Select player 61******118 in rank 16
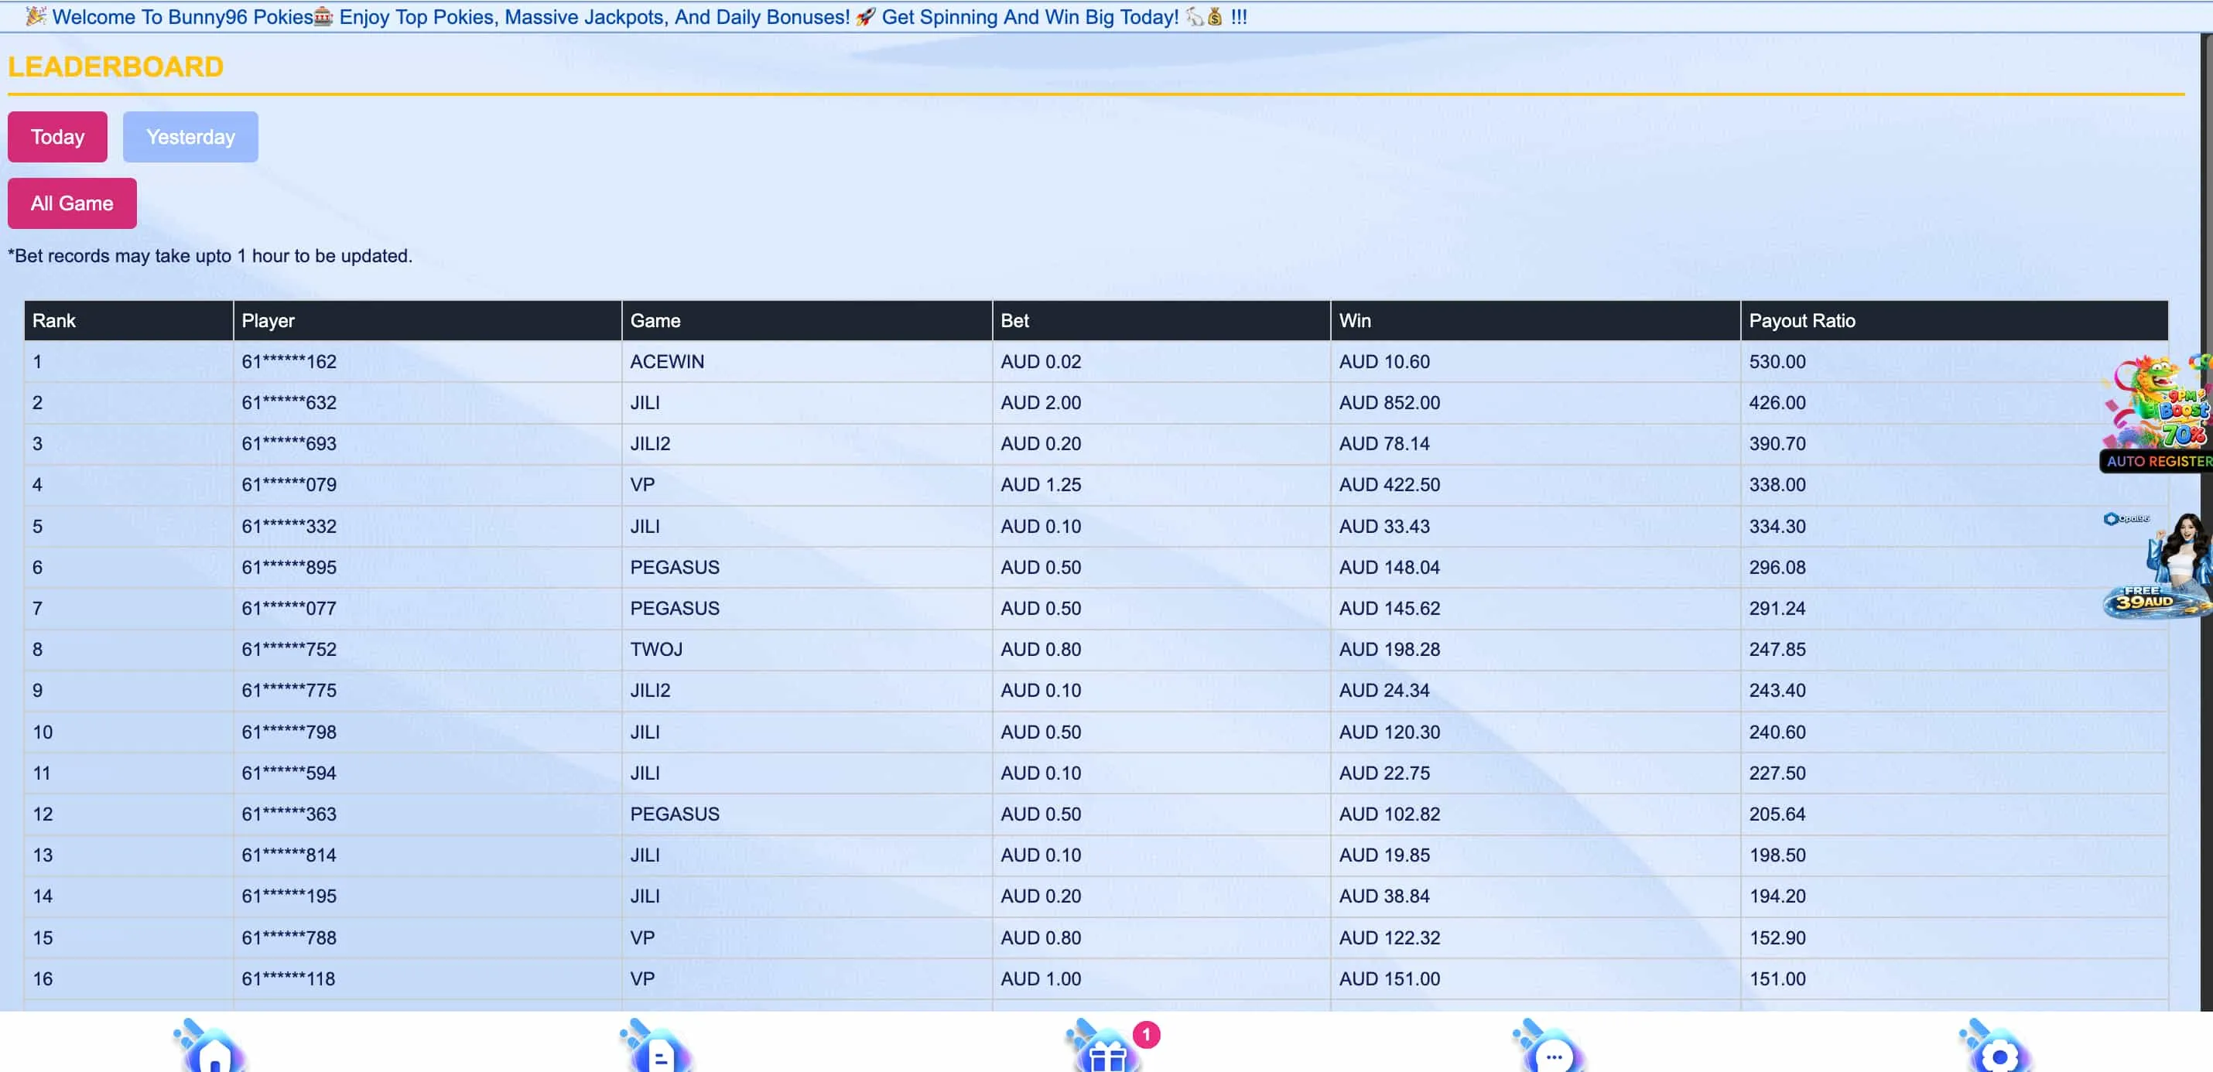 [289, 979]
